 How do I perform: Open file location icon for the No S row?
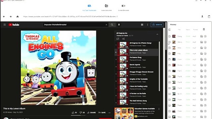(201, 94)
